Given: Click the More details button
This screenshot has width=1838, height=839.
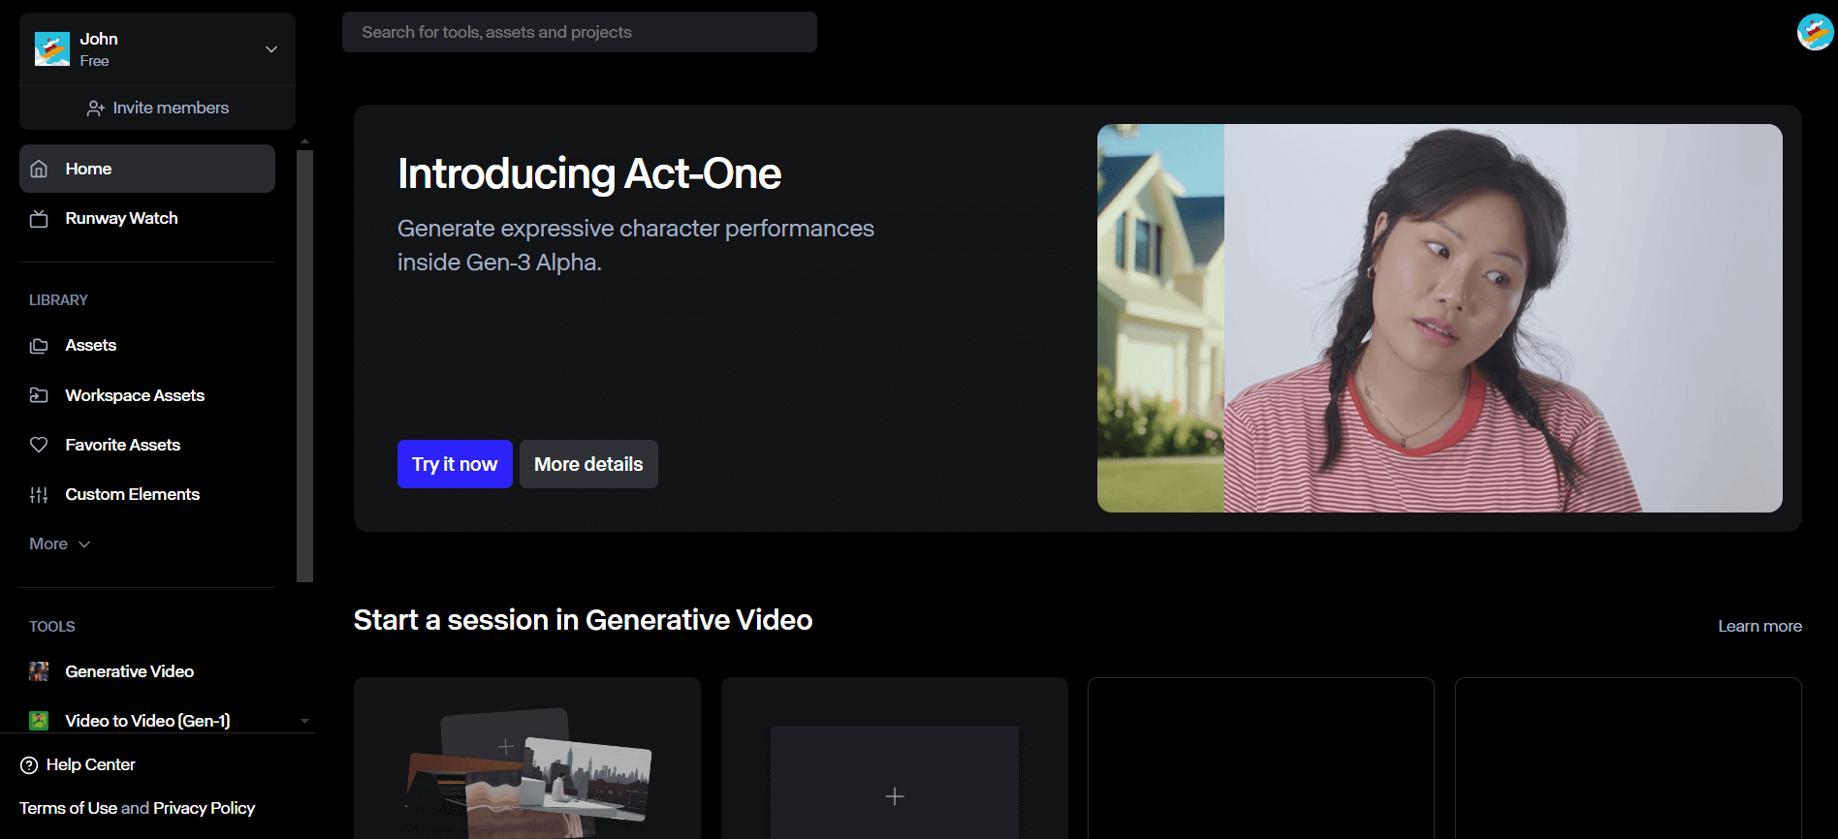Looking at the screenshot, I should click(588, 464).
